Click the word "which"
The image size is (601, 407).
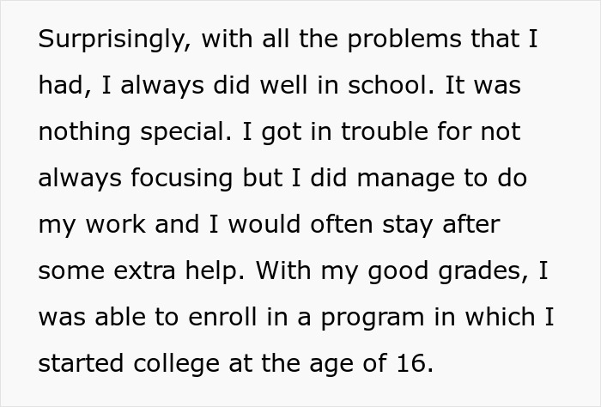point(500,317)
